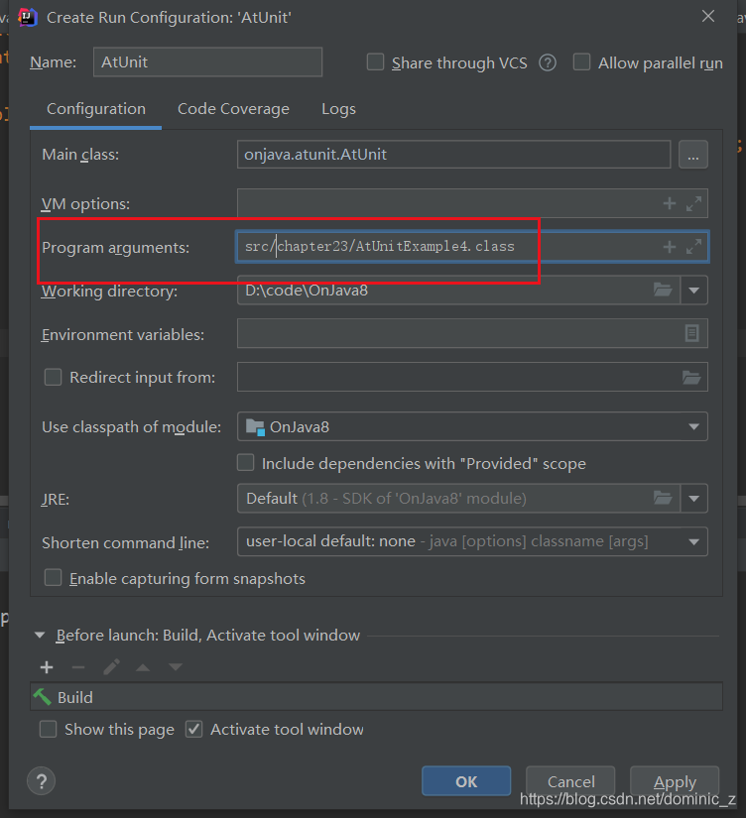Click the Share through VCS help icon
Viewport: 746px width, 818px height.
pyautogui.click(x=548, y=63)
